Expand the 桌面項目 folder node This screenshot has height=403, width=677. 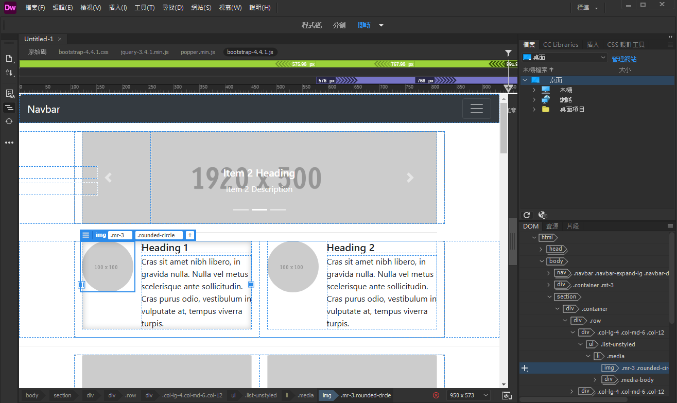click(534, 109)
